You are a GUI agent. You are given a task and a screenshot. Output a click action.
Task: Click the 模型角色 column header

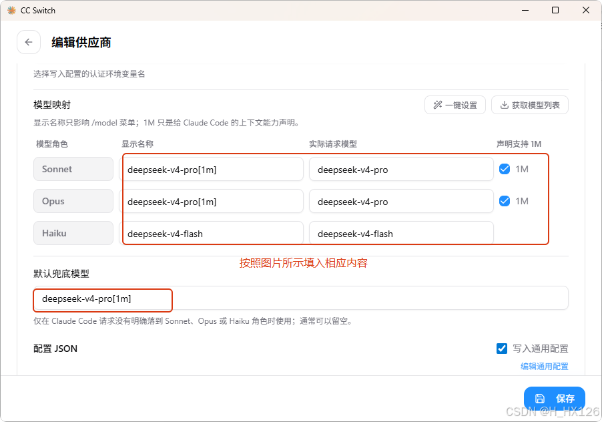pyautogui.click(x=52, y=144)
